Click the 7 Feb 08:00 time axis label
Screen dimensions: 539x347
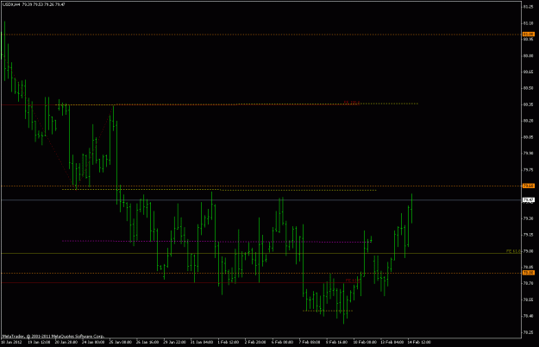coord(310,342)
